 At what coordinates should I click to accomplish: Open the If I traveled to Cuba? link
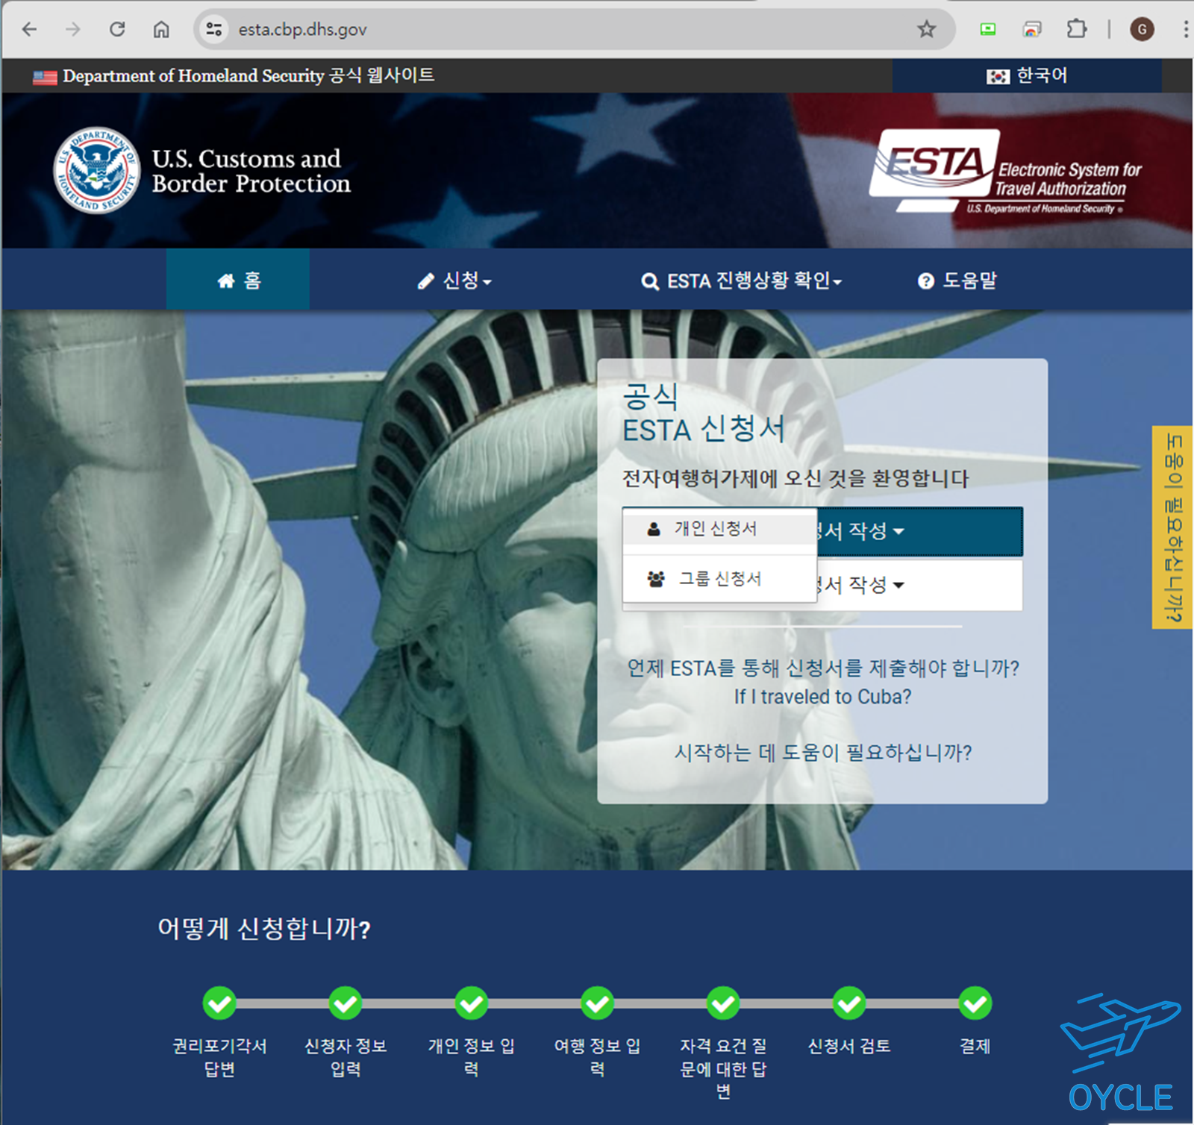[x=822, y=697]
